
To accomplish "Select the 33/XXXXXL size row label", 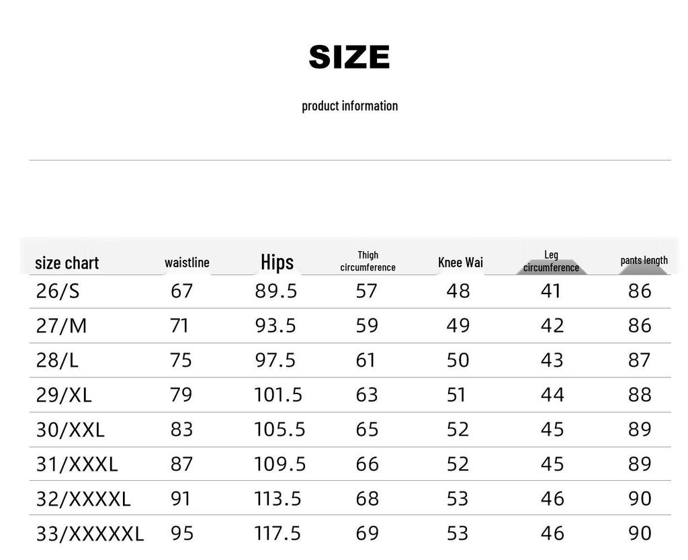I will click(90, 534).
